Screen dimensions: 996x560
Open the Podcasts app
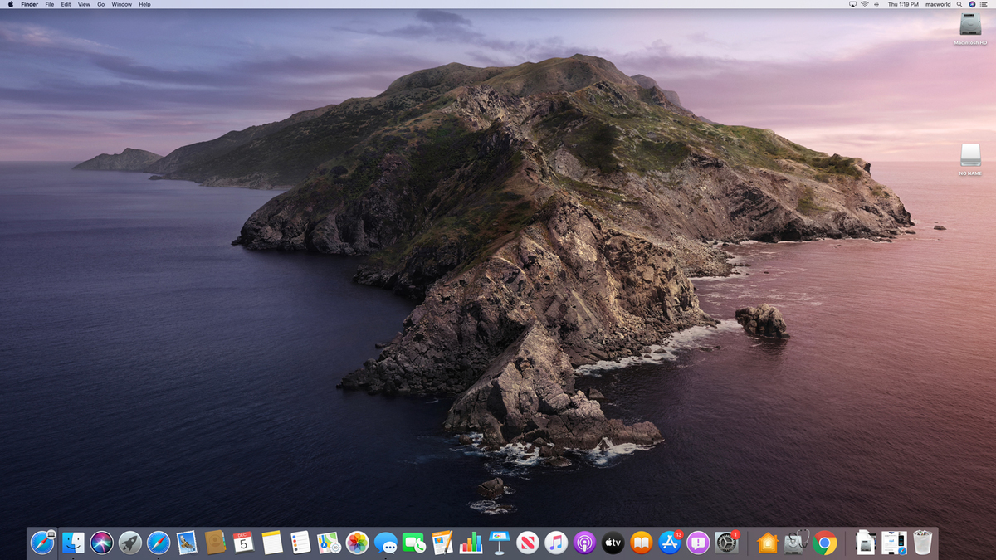(x=584, y=543)
